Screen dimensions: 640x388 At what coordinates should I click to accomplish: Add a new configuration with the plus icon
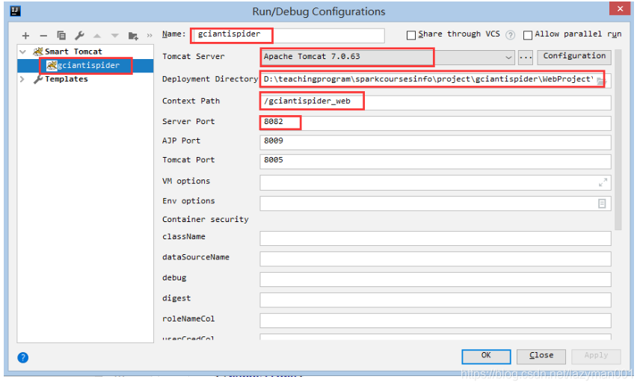[25, 36]
